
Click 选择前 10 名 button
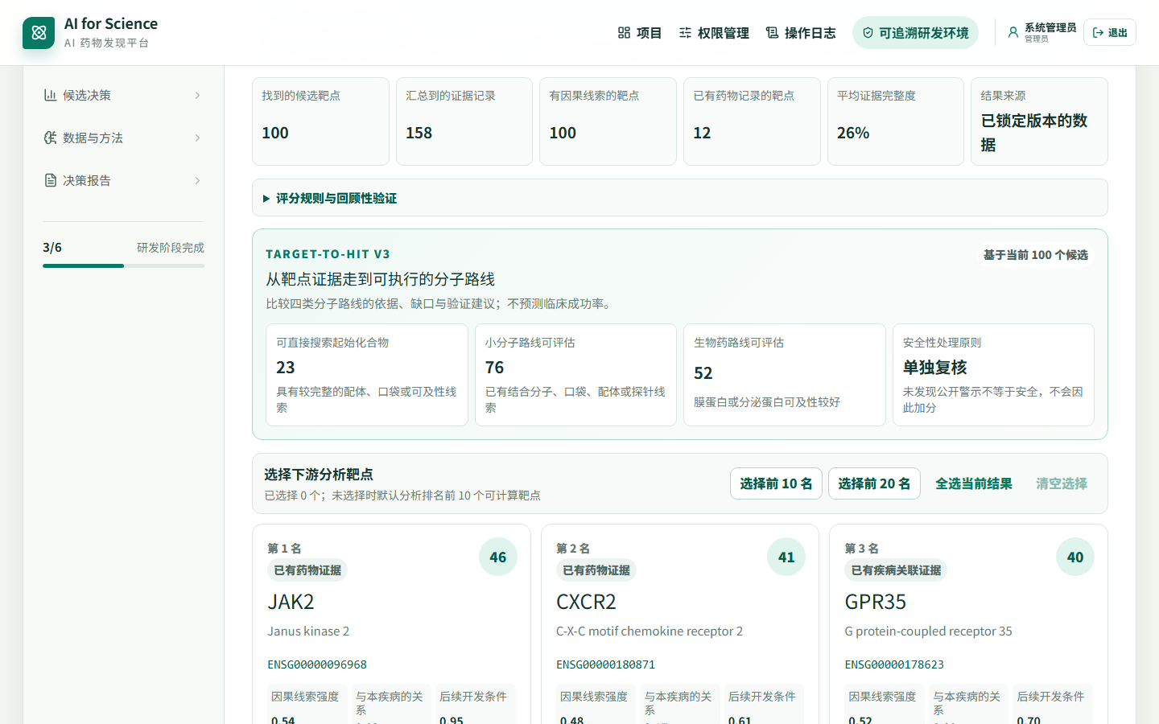click(776, 483)
